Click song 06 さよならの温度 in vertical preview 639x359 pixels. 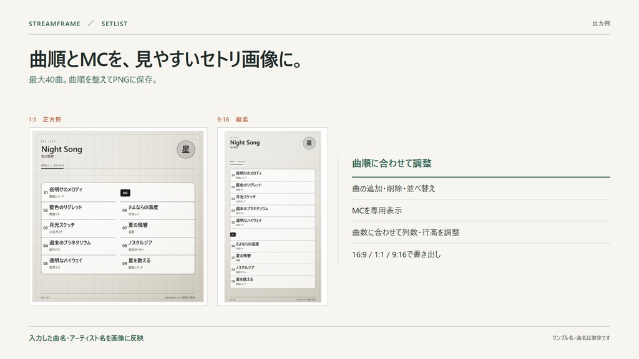tap(273, 246)
